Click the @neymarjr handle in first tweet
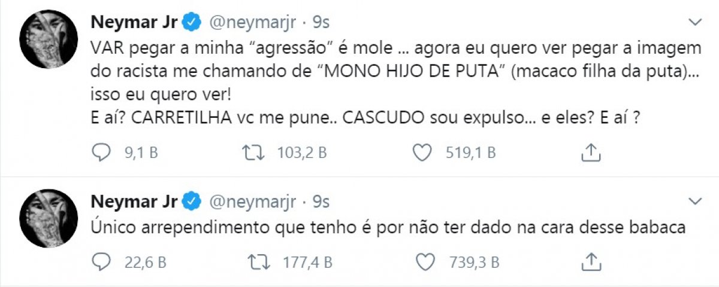The image size is (719, 287). click(x=252, y=23)
